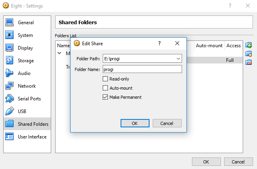The width and height of the screenshot is (257, 169).
Task: Enable the Read-only checkbox
Action: click(x=105, y=79)
